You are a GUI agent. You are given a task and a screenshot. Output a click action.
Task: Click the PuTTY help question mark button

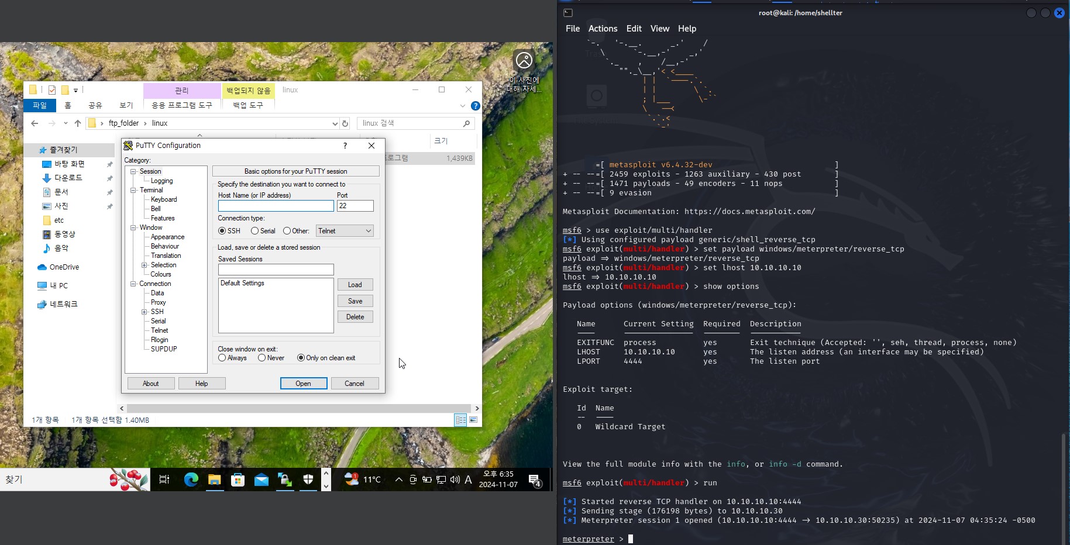pos(345,146)
